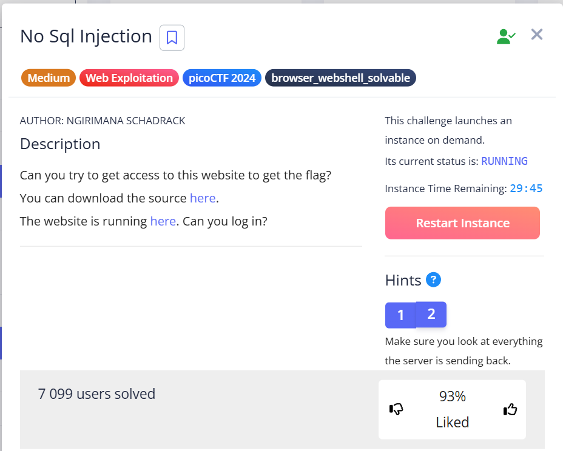
Task: Click the 29:45 instance time remaining timer
Action: point(526,189)
